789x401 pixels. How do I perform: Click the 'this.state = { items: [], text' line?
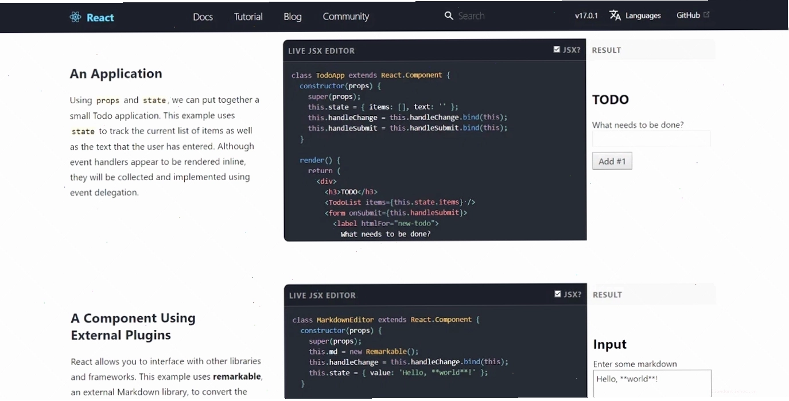coord(383,107)
